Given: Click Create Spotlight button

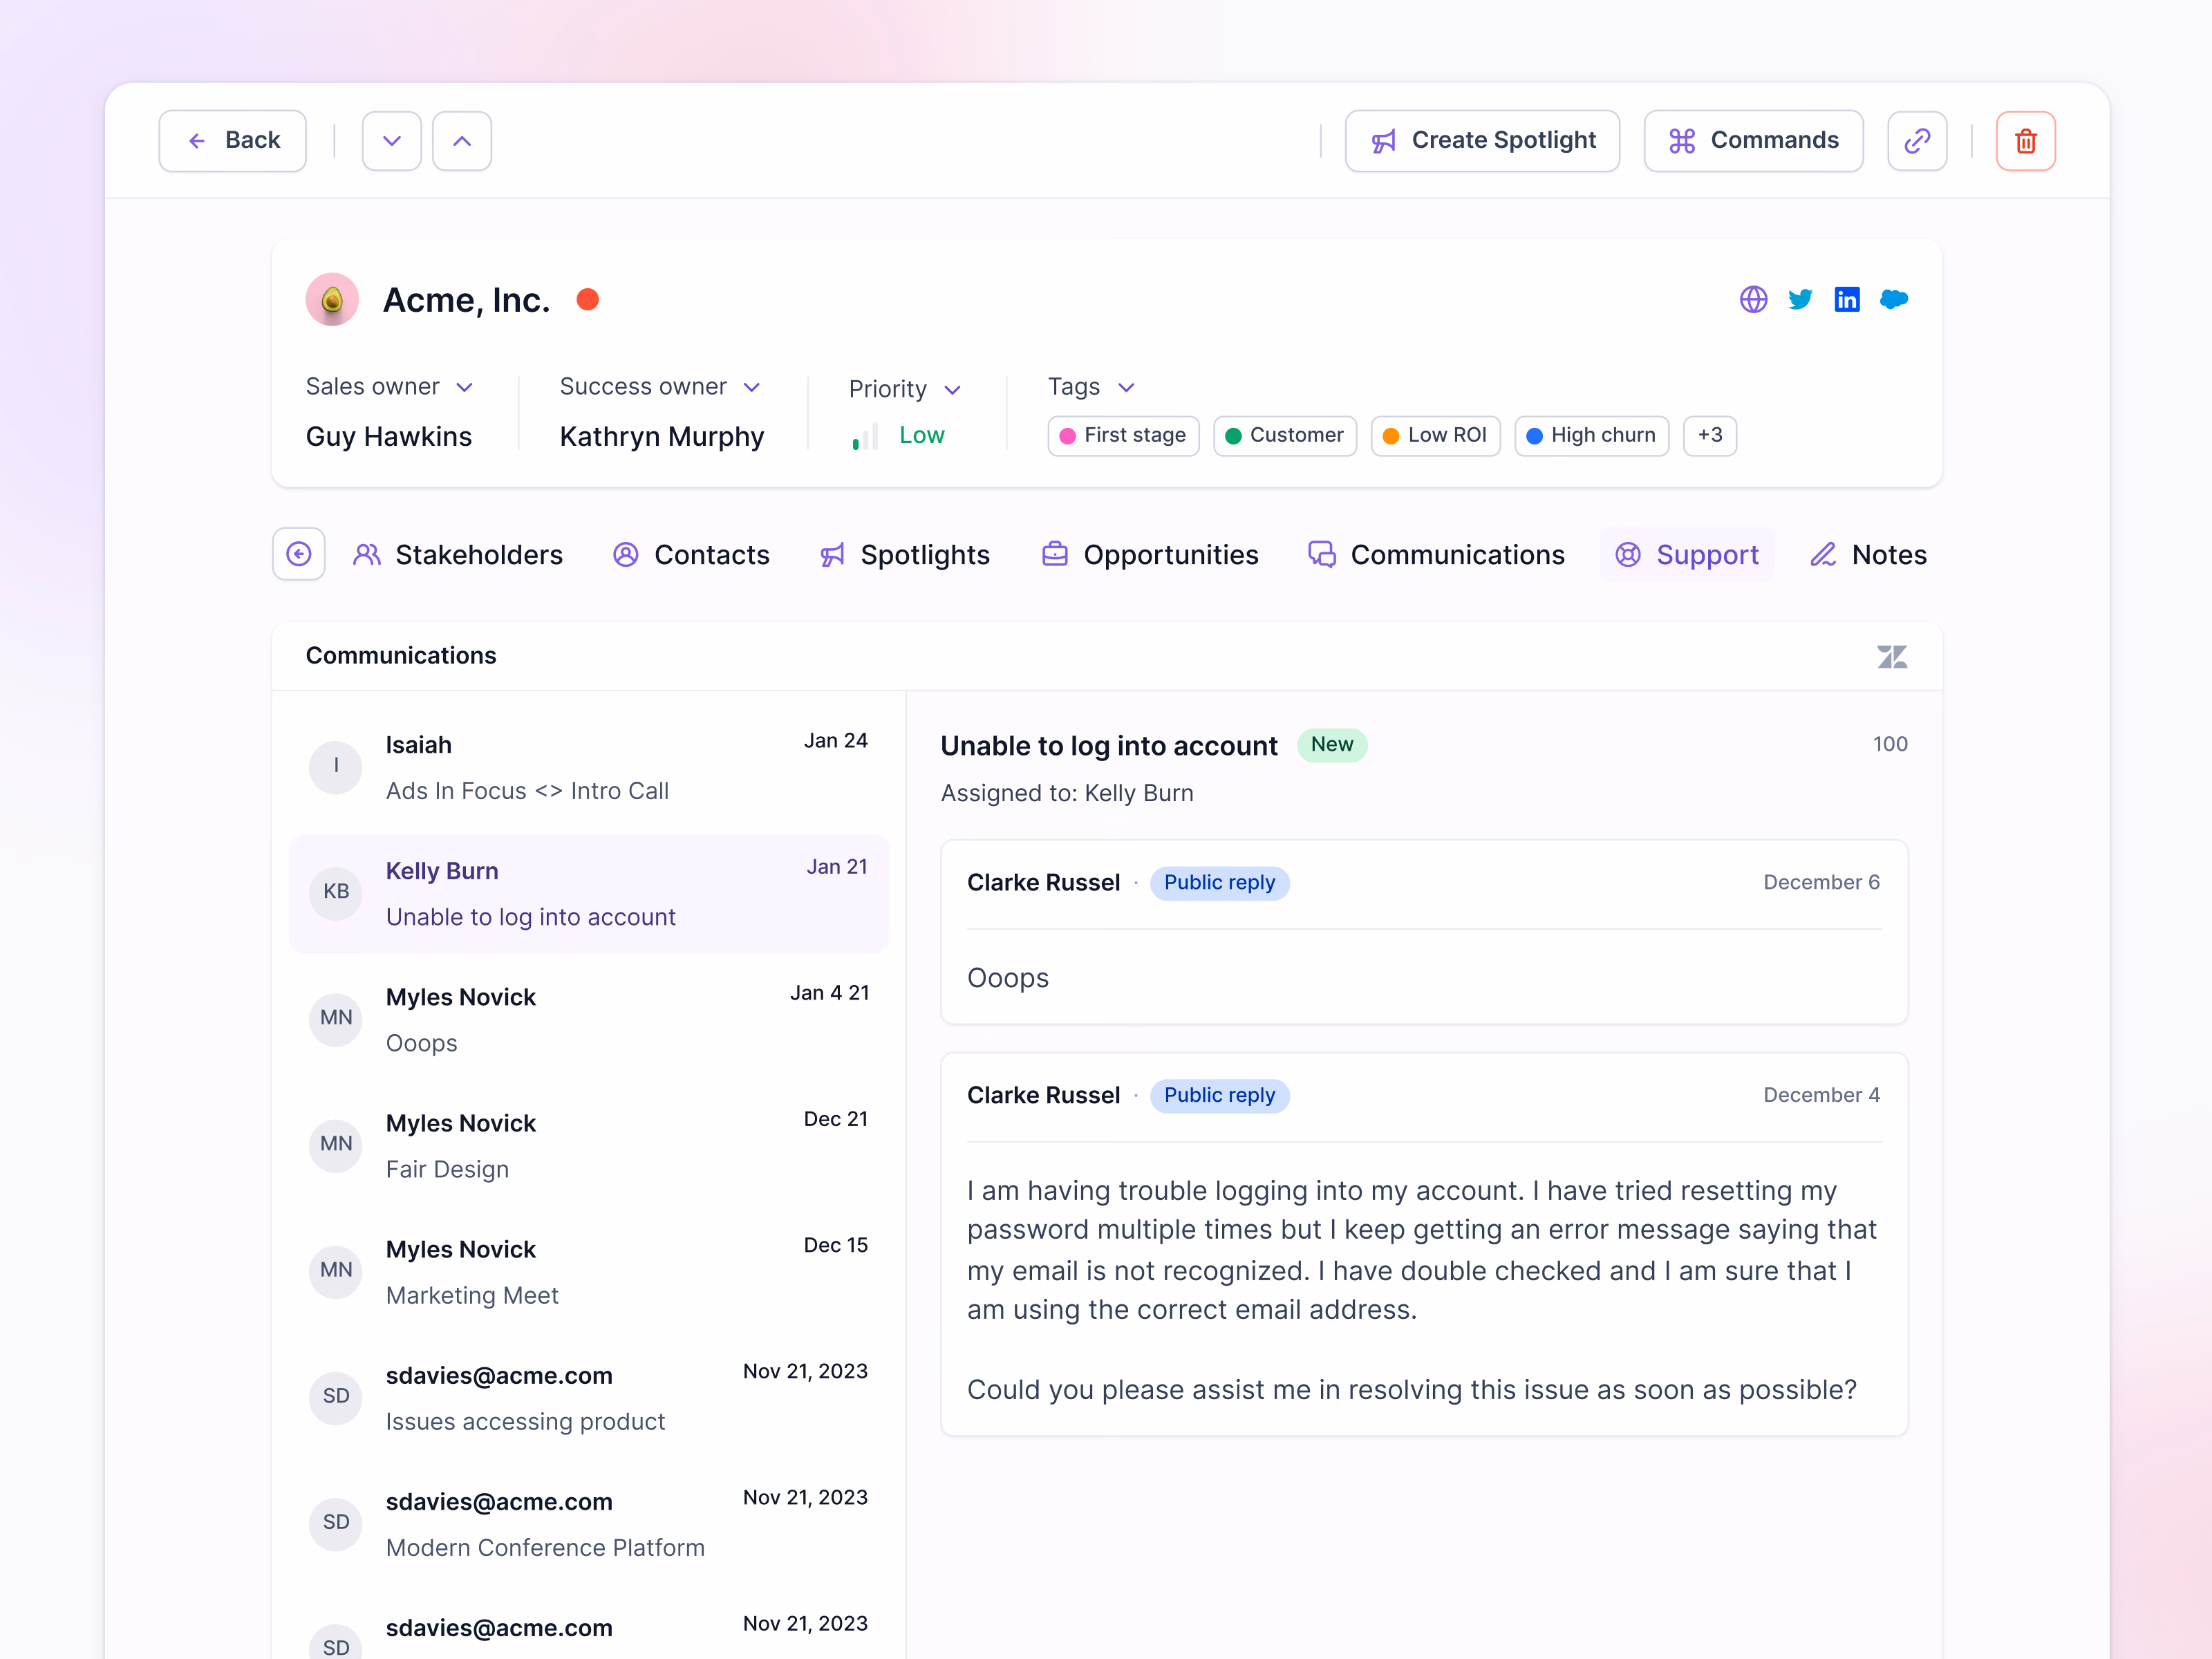Looking at the screenshot, I should click(1482, 141).
